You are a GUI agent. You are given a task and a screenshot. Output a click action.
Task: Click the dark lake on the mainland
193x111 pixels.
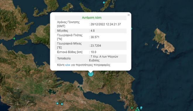click(53, 91)
